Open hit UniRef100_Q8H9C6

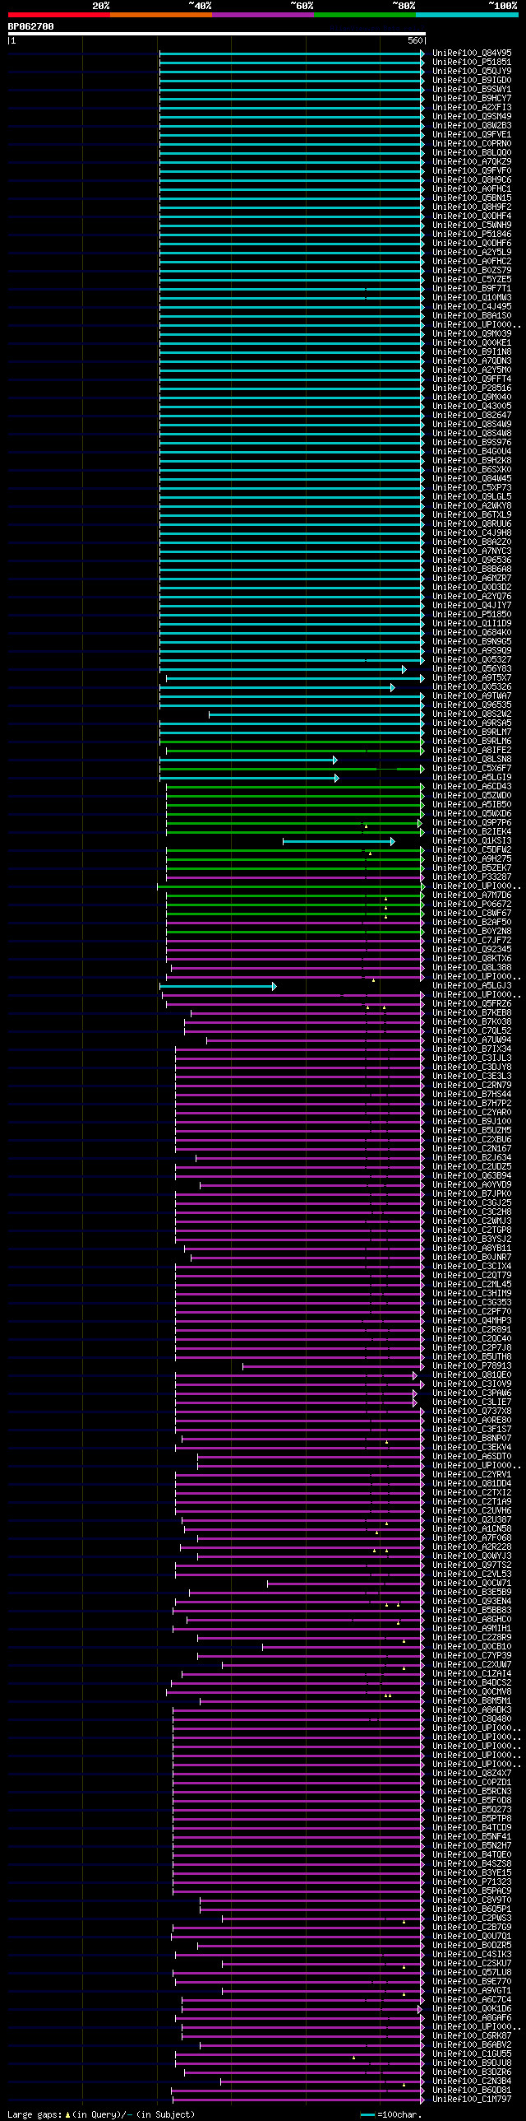(x=472, y=180)
